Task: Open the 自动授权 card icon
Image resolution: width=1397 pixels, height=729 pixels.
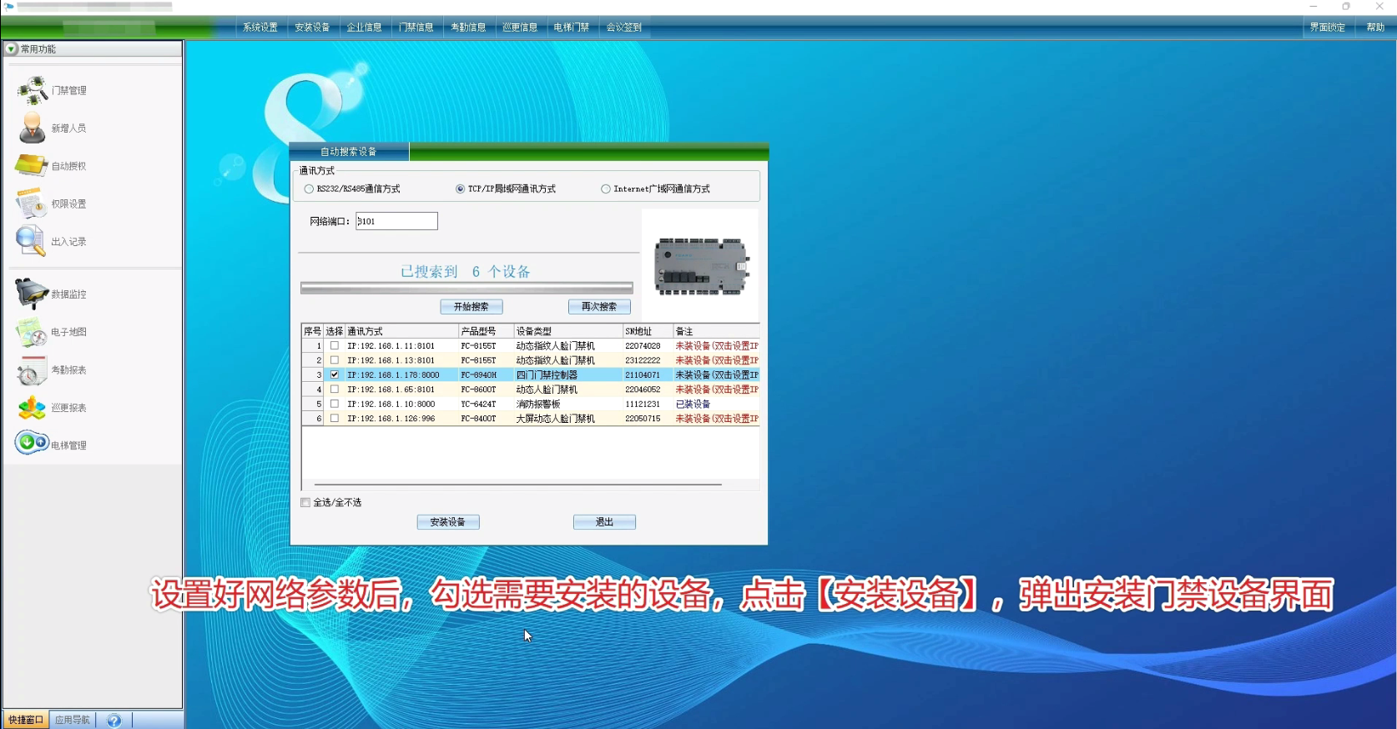Action: point(32,165)
